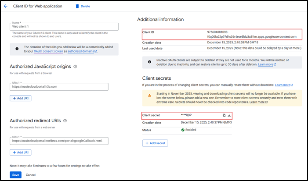Image resolution: width=308 pixels, height=181 pixels.
Task: Go back using the left arrow icon
Action: pos(6,6)
